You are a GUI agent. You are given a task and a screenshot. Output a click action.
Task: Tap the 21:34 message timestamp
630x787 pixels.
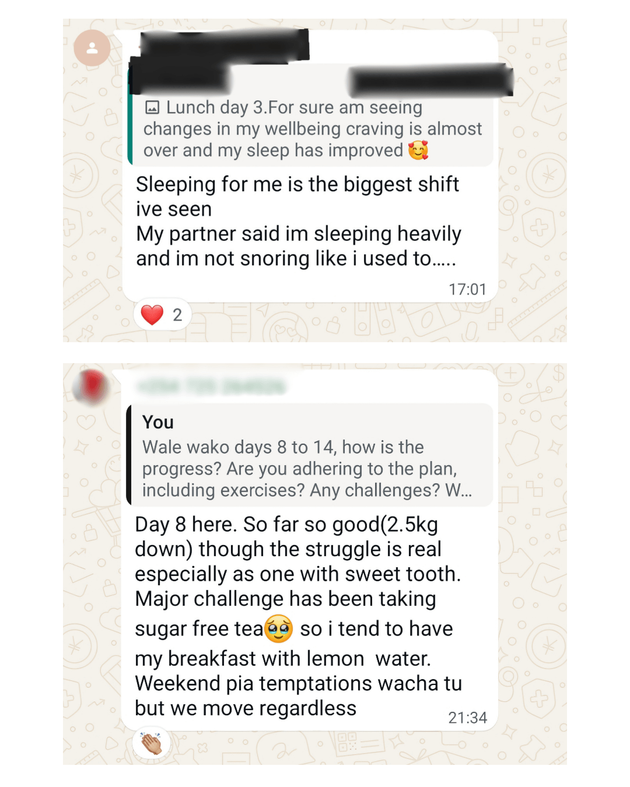[x=467, y=718]
